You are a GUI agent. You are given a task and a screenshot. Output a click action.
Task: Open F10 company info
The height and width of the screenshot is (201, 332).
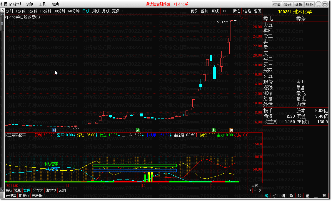(x=226, y=11)
